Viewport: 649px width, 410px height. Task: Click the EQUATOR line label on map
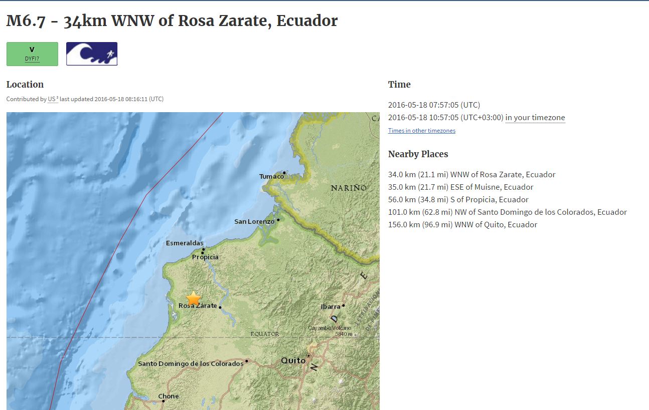(x=265, y=334)
